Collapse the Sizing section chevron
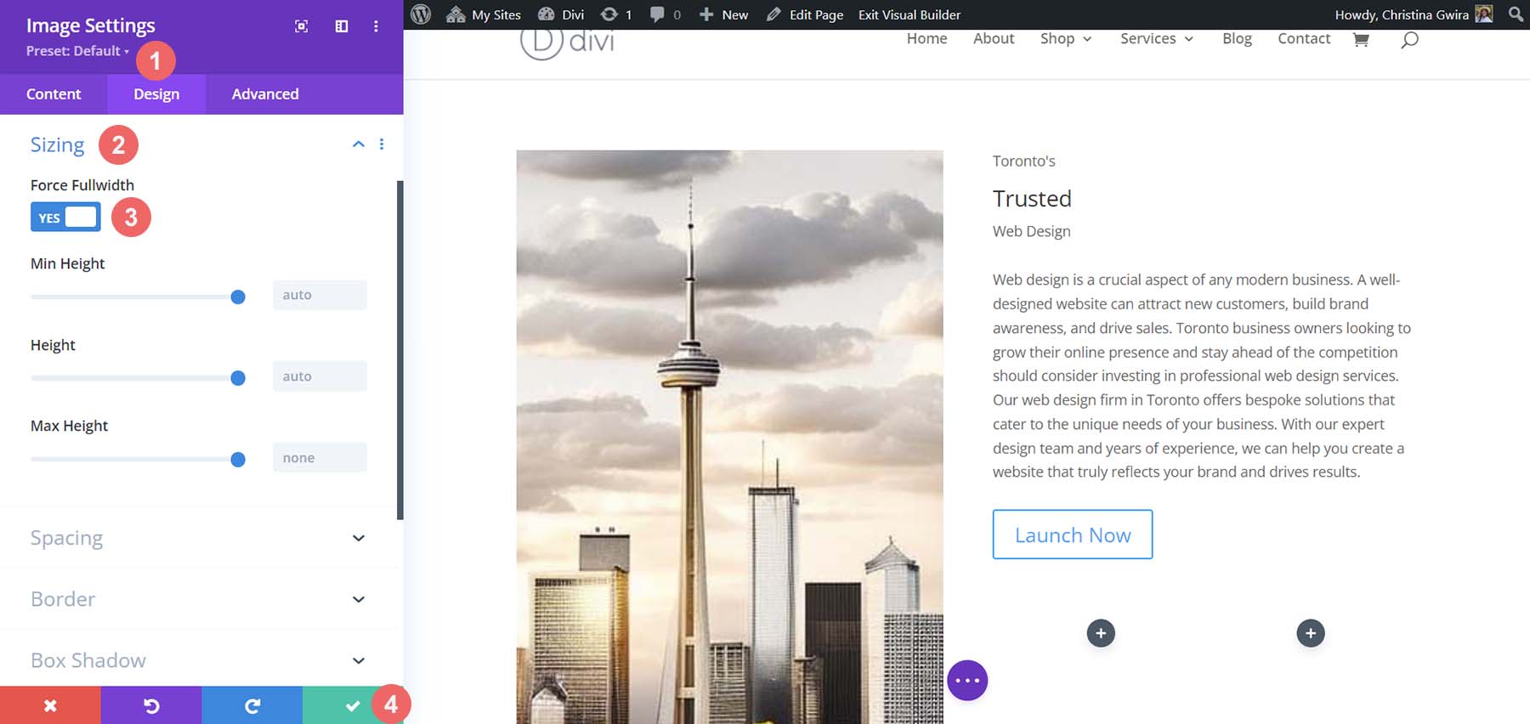The height and width of the screenshot is (724, 1530). (x=359, y=144)
